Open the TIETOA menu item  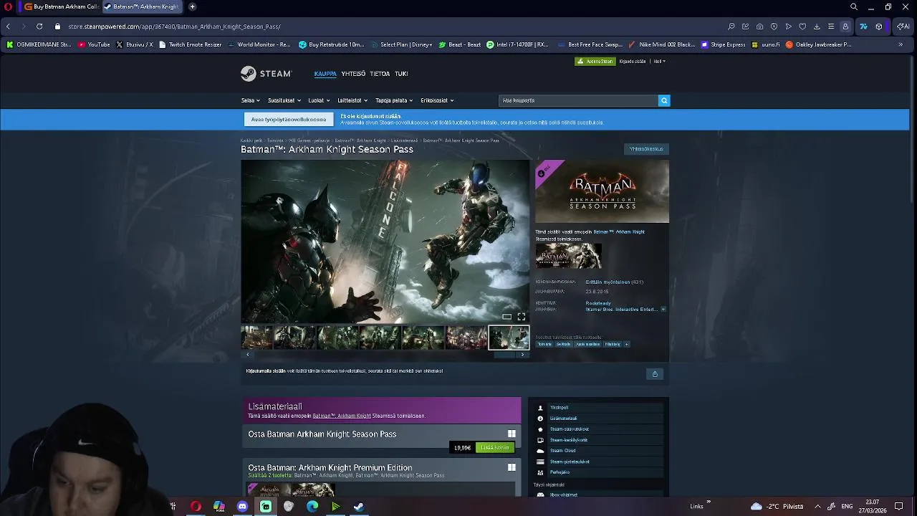[x=380, y=74]
